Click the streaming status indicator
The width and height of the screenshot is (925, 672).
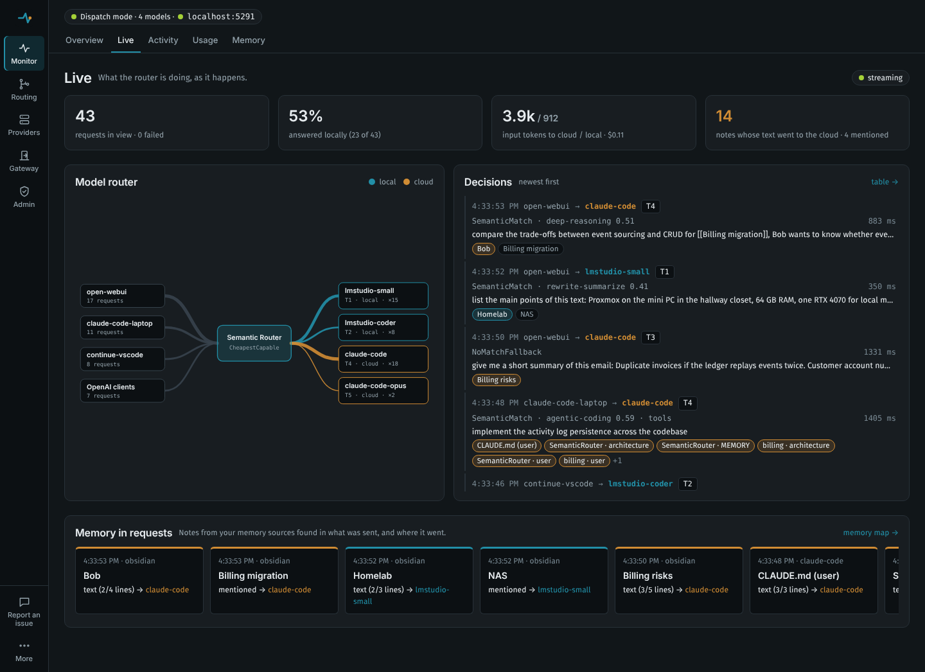(880, 78)
